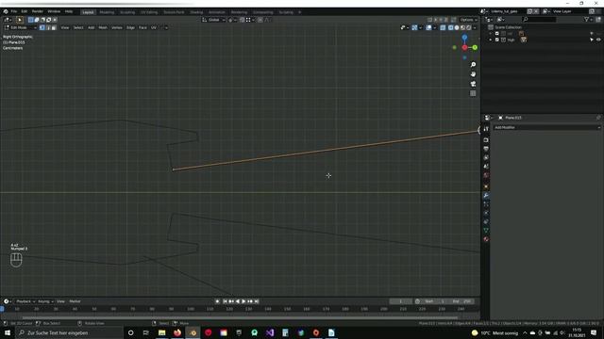
Task: Open the Material properties tab icon
Action: (x=486, y=239)
